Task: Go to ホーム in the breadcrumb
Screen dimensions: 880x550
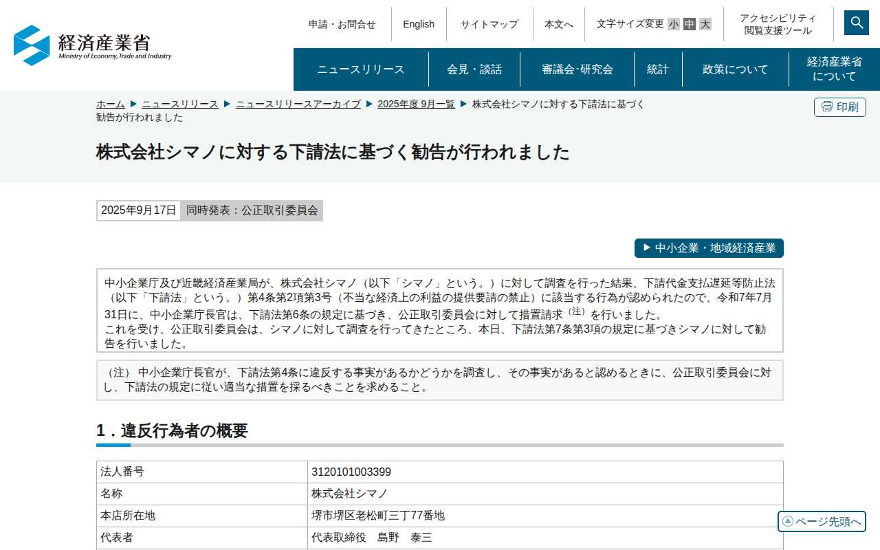Action: pyautogui.click(x=111, y=104)
